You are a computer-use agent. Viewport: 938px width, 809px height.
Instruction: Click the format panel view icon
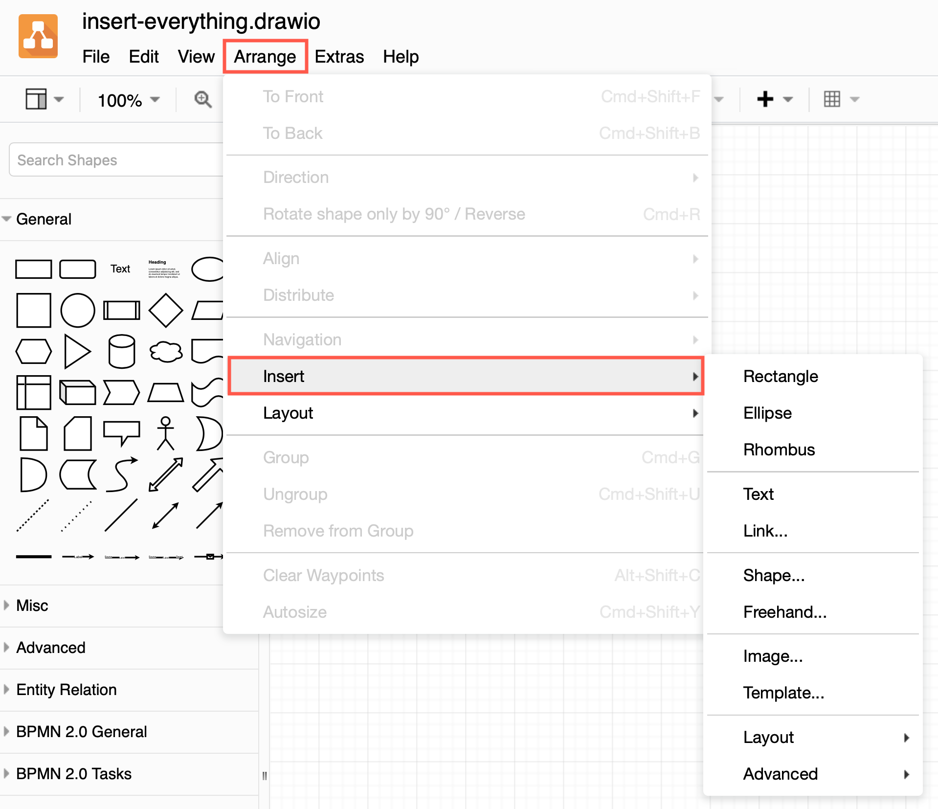click(x=35, y=99)
